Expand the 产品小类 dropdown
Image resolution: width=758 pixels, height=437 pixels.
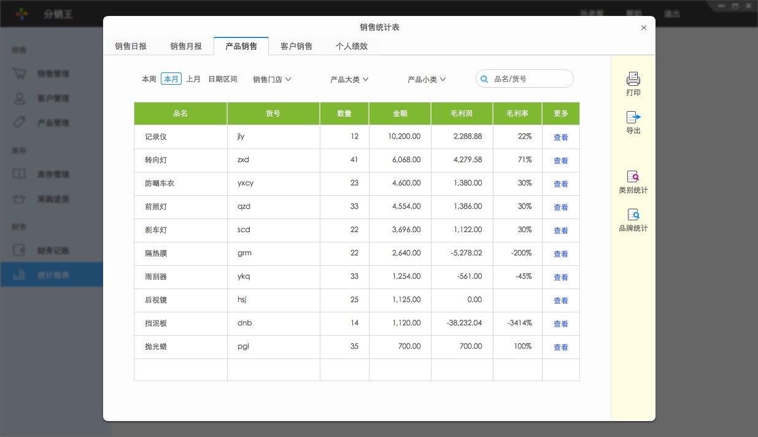427,79
